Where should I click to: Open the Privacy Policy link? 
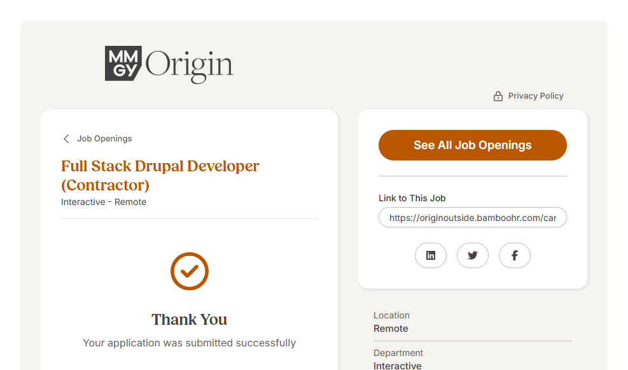pos(536,96)
